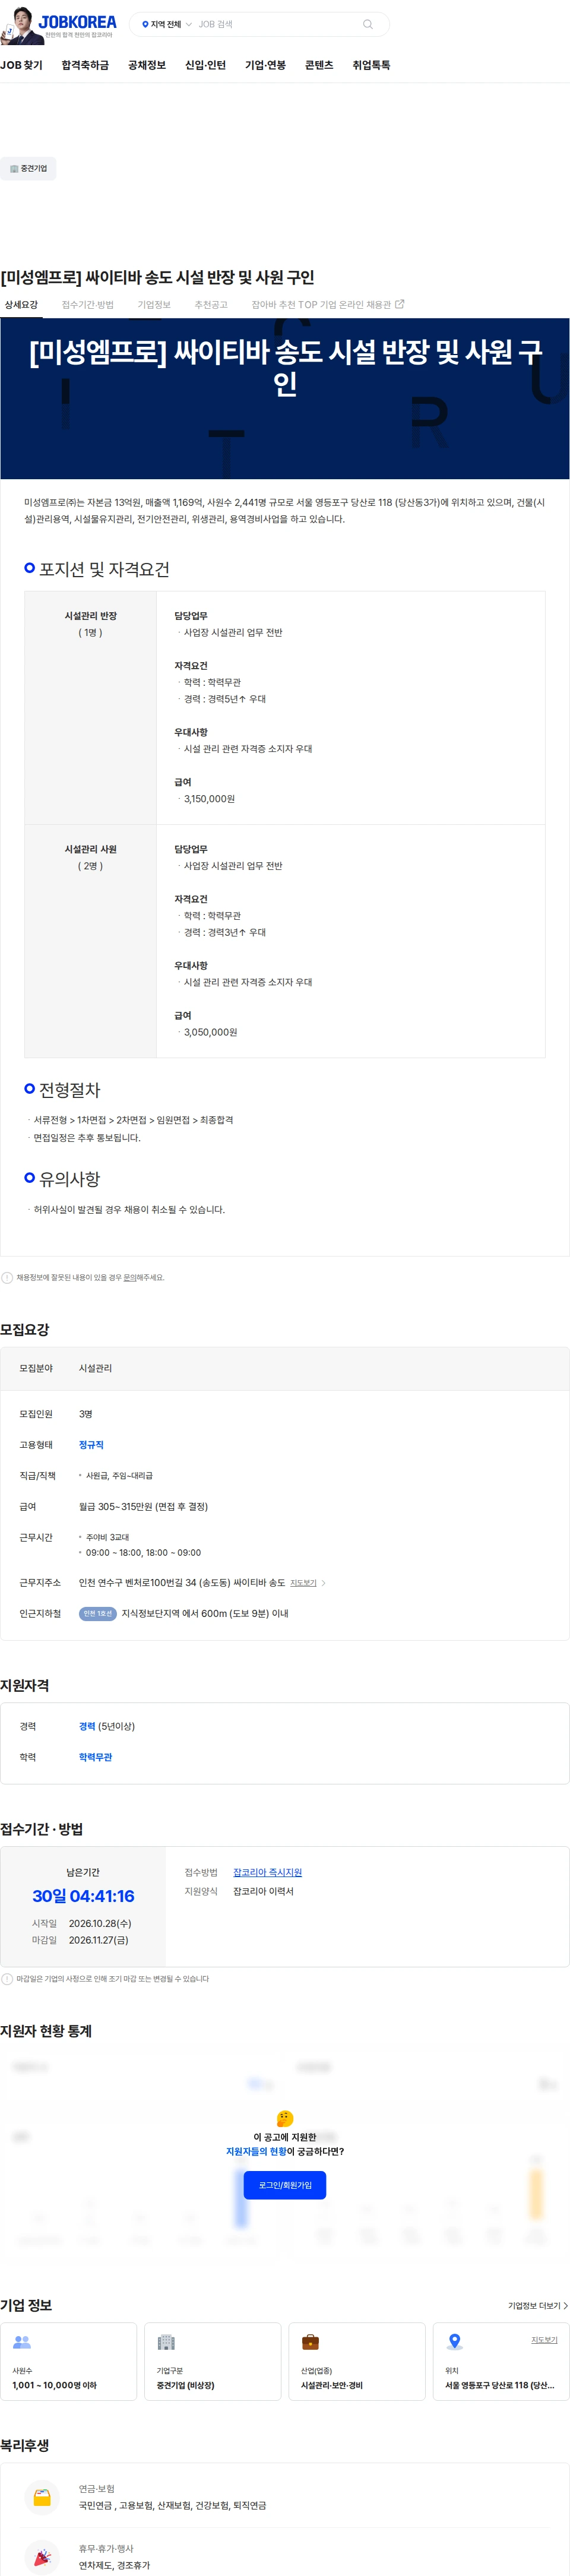This screenshot has height=2576, width=570.
Task: Click the 위치 map pin icon
Action: (454, 2342)
